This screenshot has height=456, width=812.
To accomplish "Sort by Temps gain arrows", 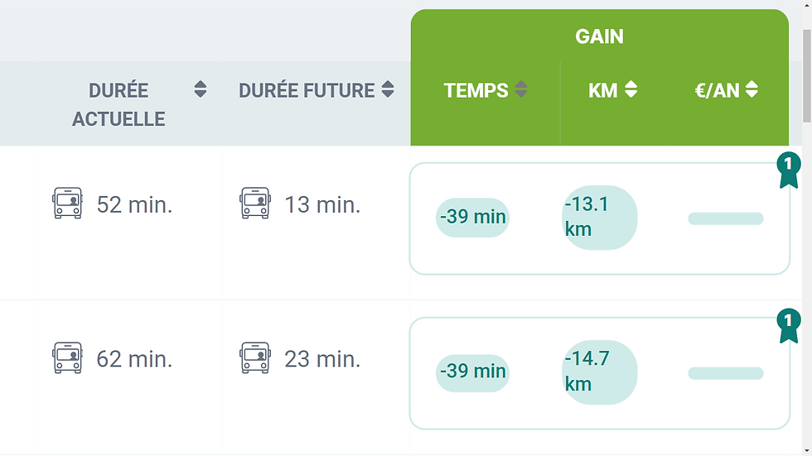I will 521,89.
